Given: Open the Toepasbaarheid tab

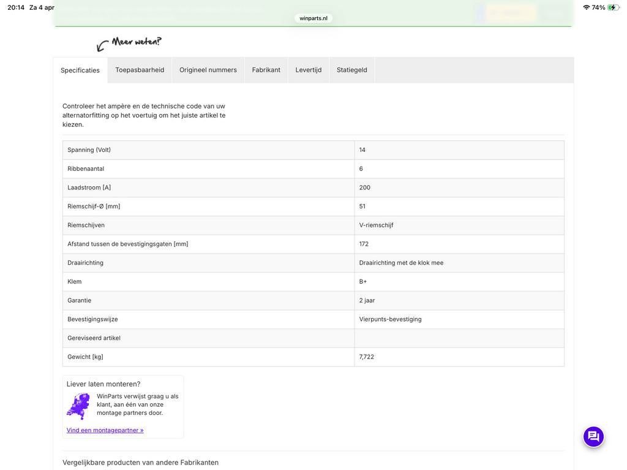Looking at the screenshot, I should point(140,70).
